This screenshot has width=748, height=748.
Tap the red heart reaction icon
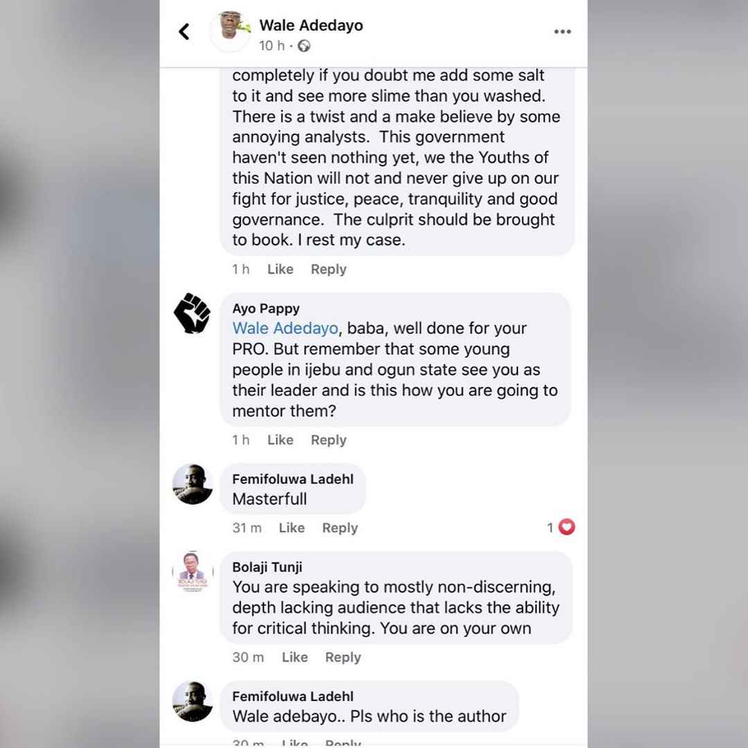567,526
